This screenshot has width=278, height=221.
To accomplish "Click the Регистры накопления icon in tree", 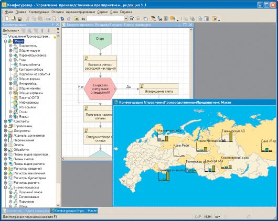I will [x=10, y=173].
